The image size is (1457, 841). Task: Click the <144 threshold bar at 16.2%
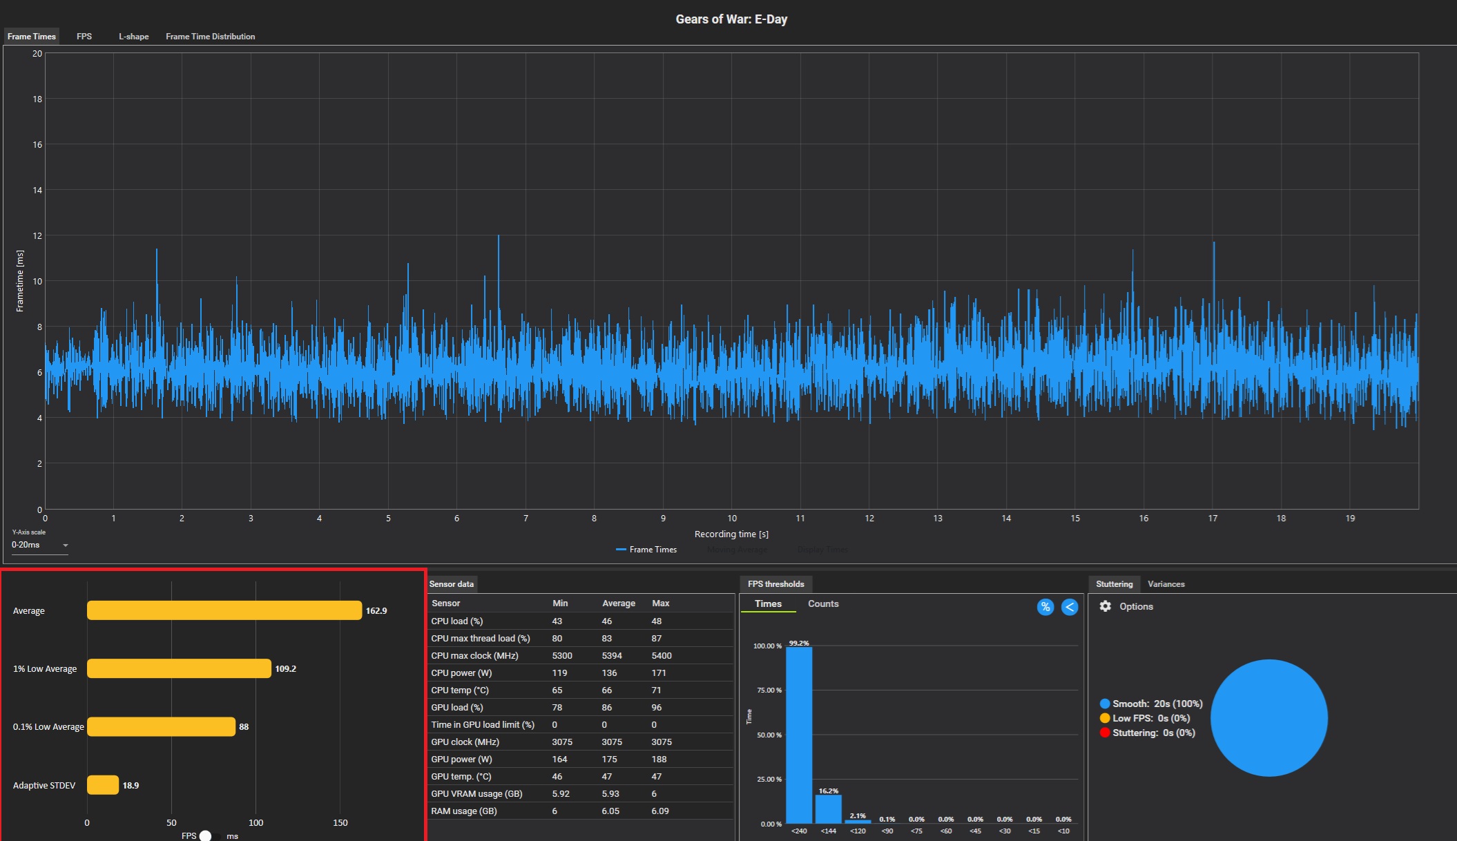pos(828,809)
